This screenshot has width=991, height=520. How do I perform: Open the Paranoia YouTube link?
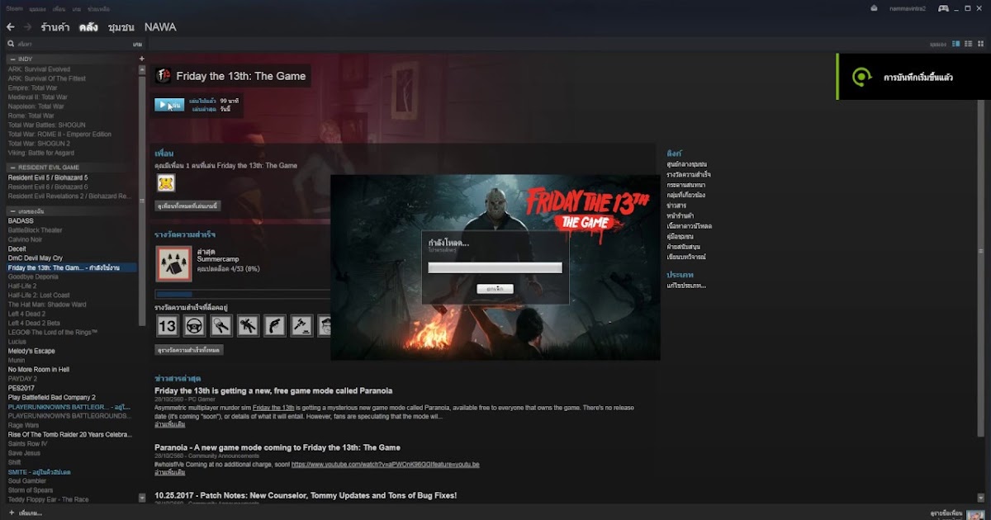385,465
